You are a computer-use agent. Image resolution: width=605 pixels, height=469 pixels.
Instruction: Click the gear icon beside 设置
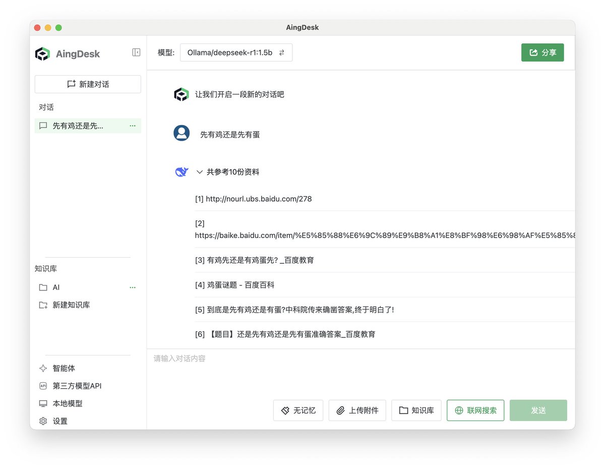[43, 421]
